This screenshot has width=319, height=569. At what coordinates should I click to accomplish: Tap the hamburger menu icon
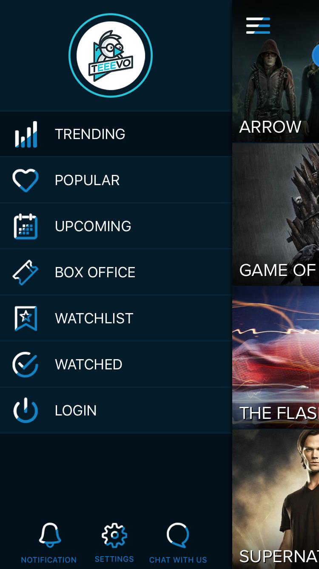click(x=258, y=26)
